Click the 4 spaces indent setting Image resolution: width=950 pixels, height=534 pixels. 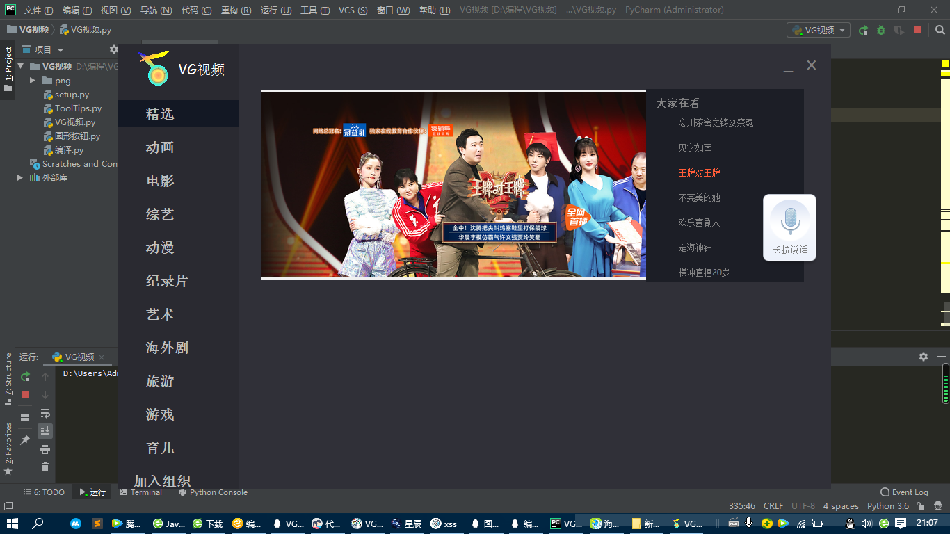point(841,506)
